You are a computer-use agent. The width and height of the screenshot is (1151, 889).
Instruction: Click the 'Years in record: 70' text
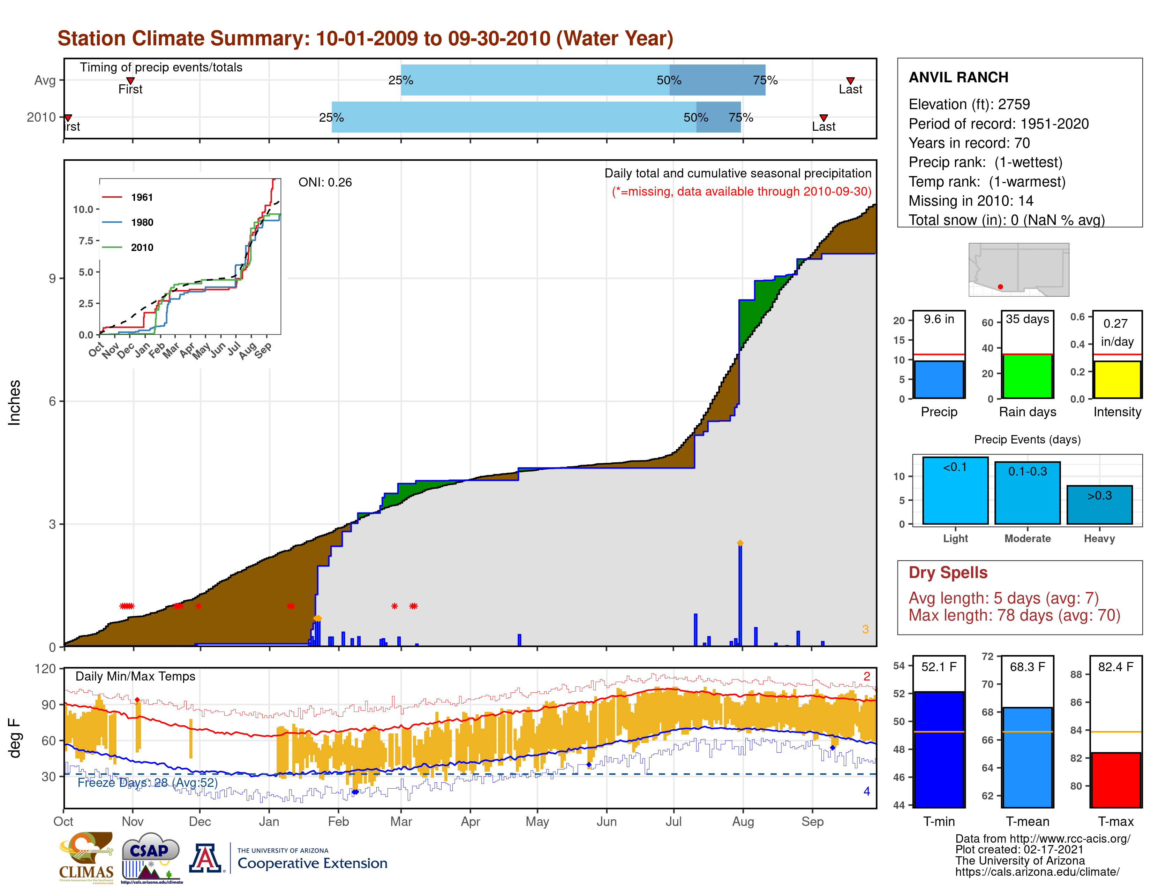pyautogui.click(x=969, y=143)
